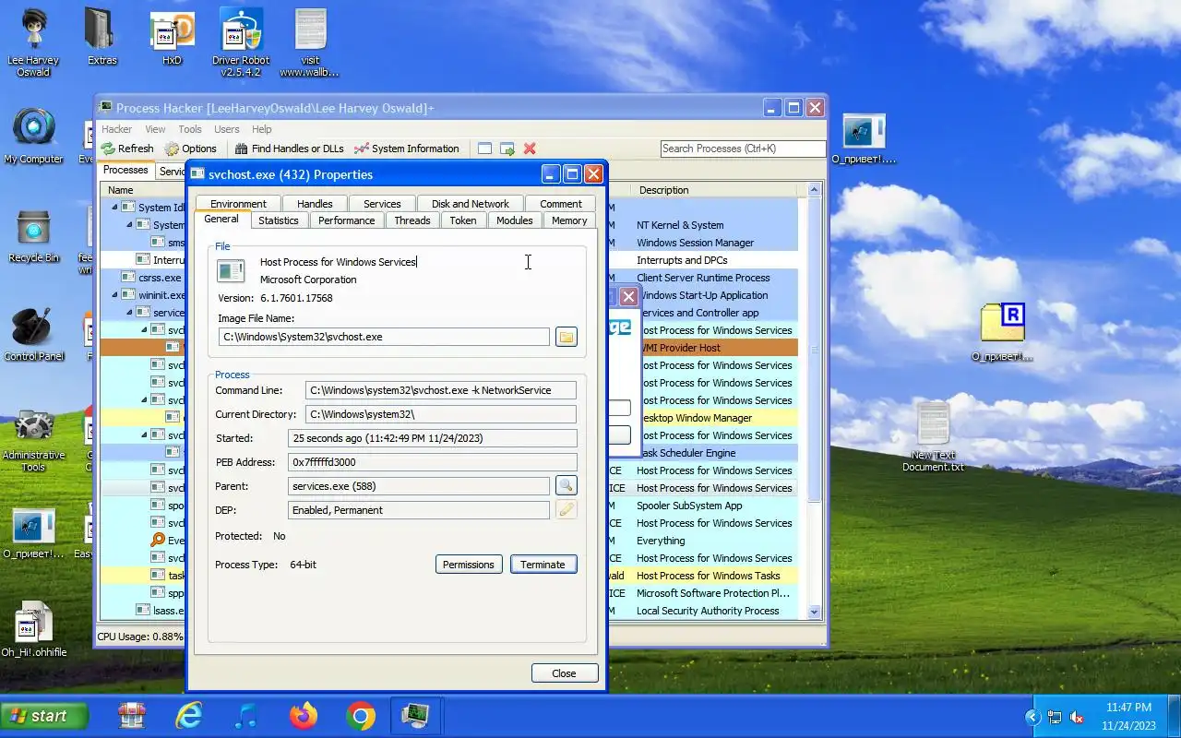Open the Modules tab
1181x738 pixels.
click(515, 220)
